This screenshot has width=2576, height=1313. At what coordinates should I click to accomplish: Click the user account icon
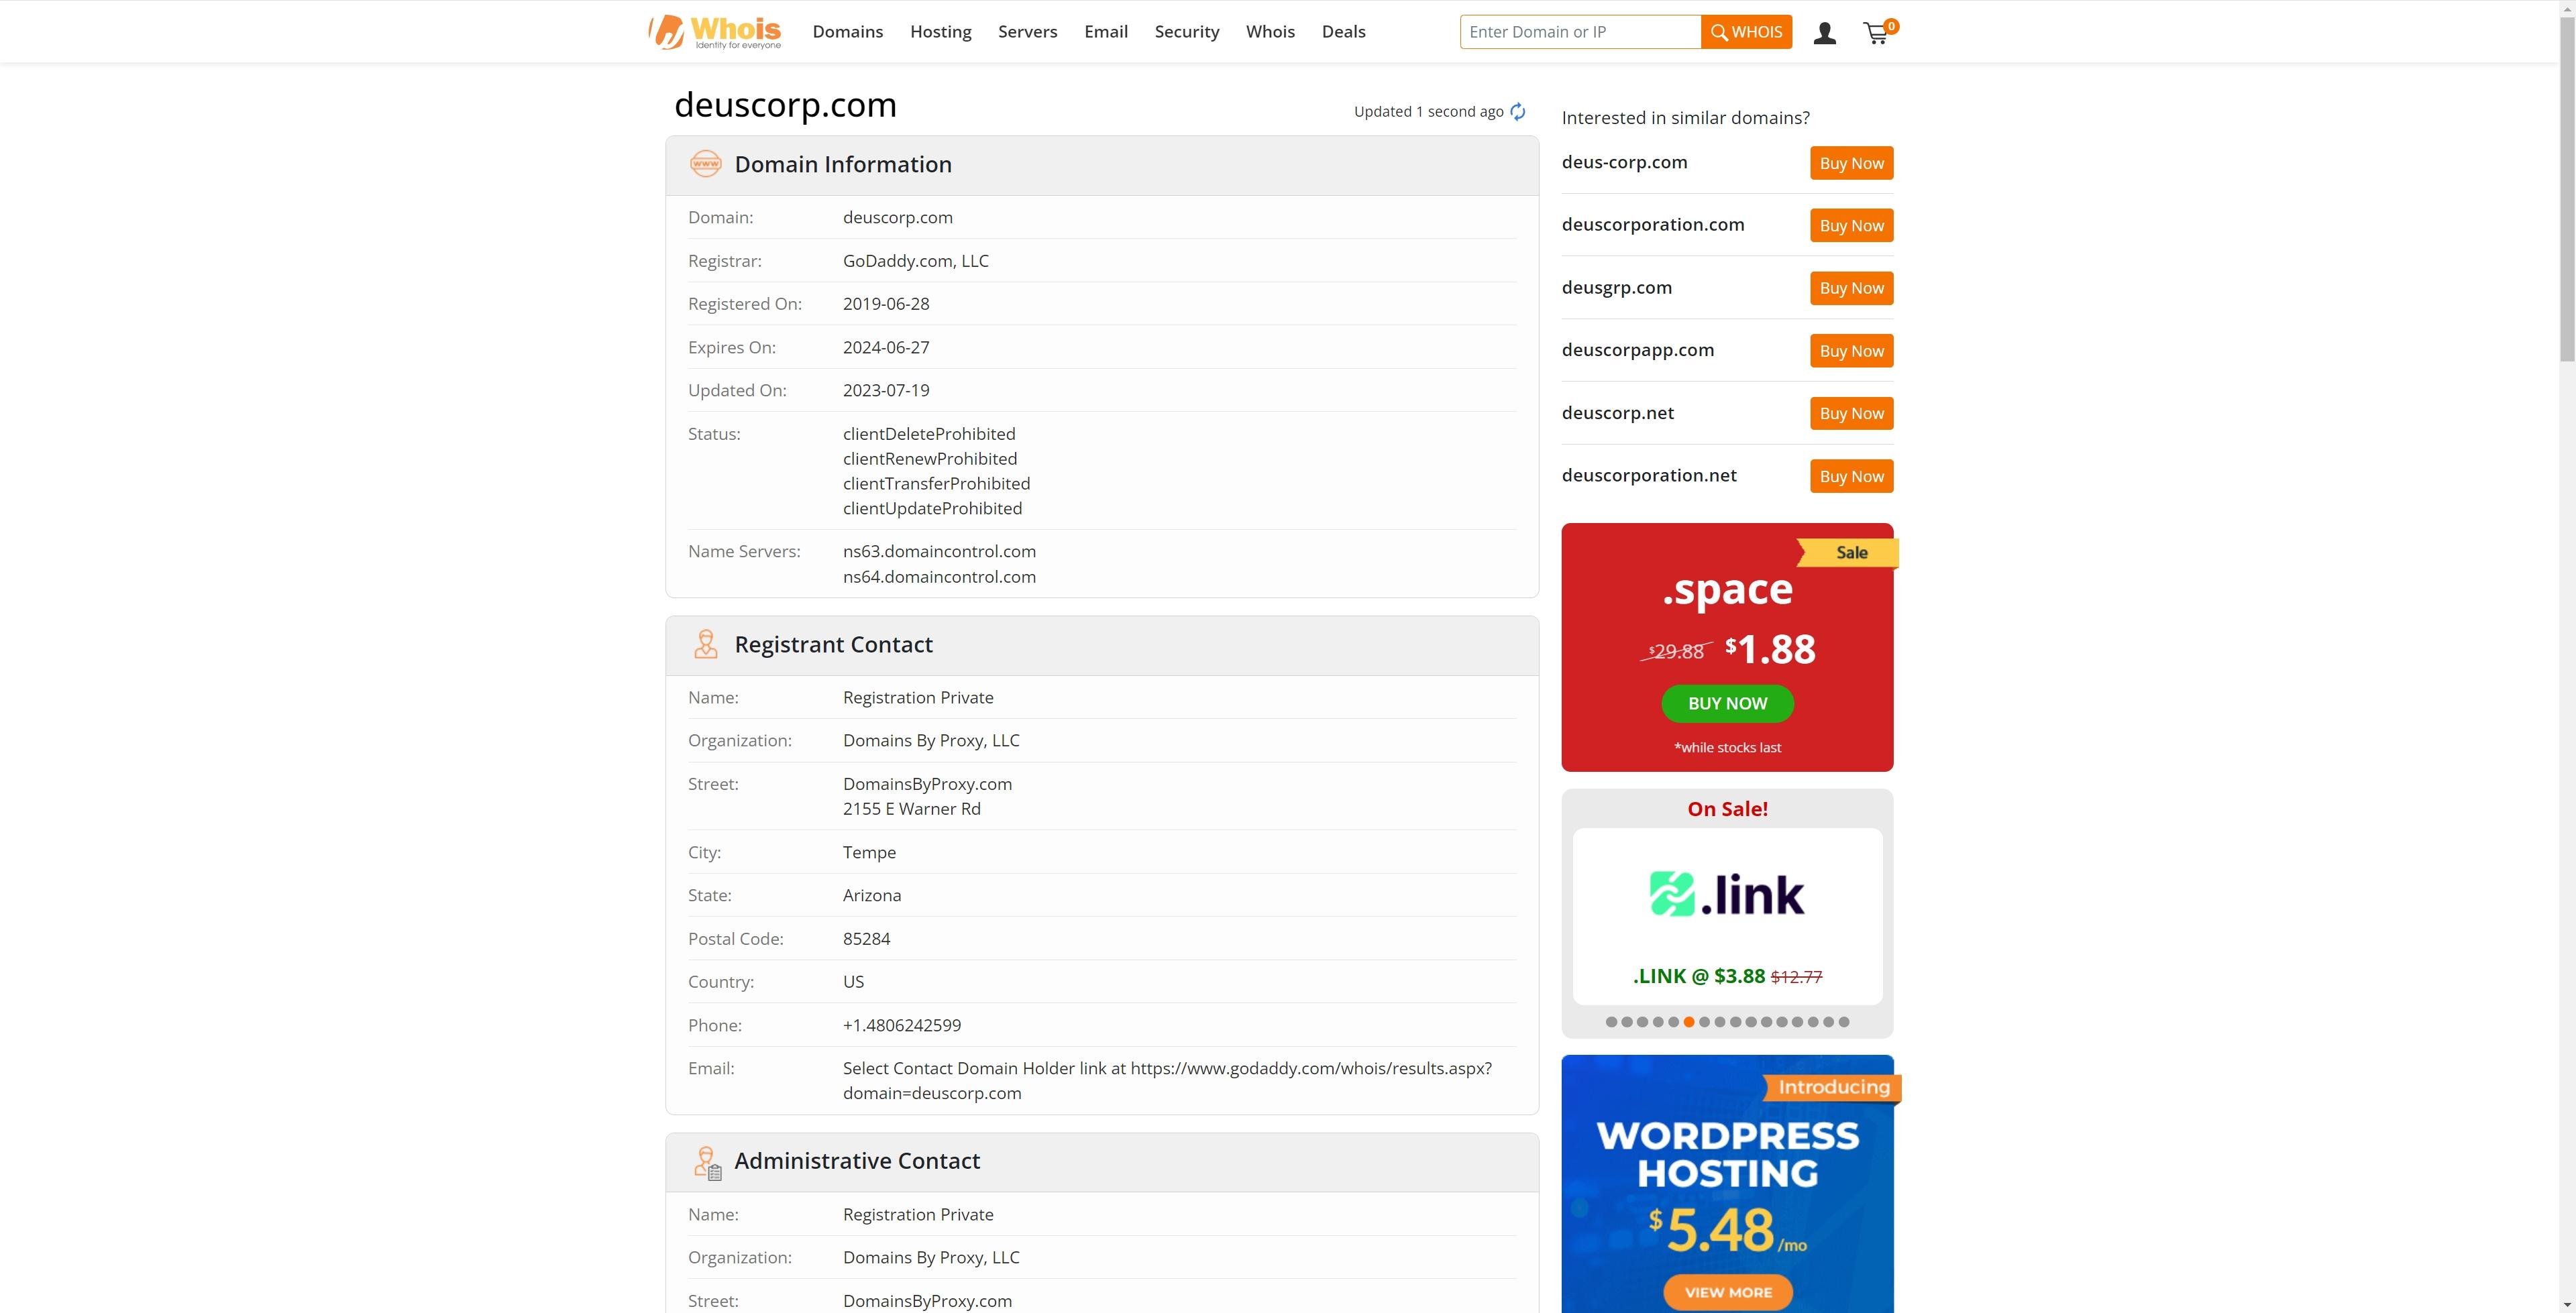[x=1824, y=32]
